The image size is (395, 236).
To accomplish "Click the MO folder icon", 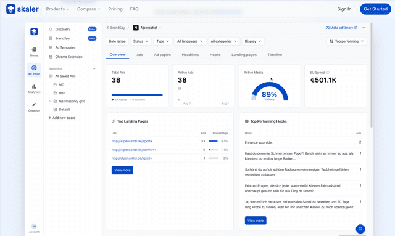I will click(x=55, y=85).
